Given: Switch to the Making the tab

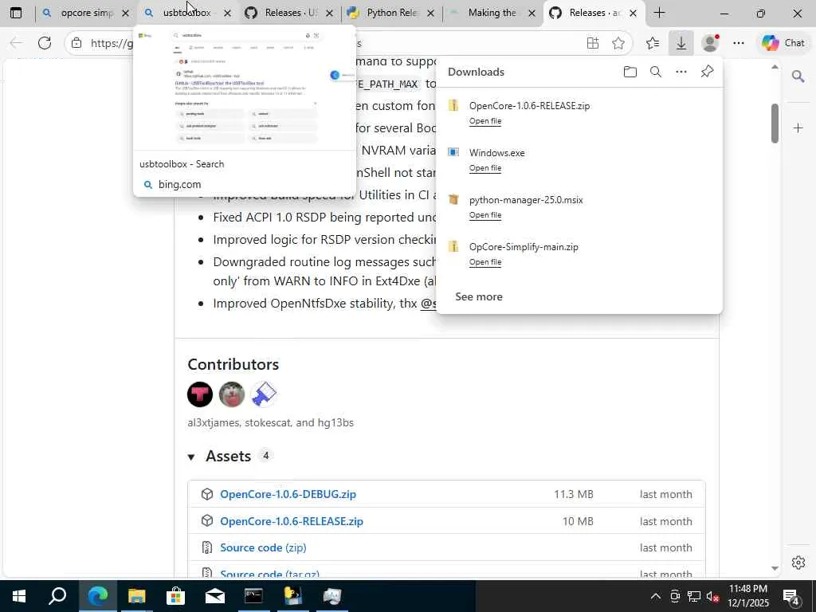Looking at the screenshot, I should point(492,13).
